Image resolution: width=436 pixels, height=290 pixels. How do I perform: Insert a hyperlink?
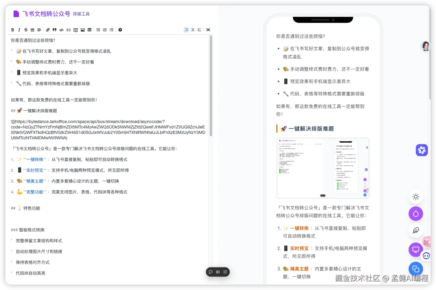pyautogui.click(x=48, y=30)
